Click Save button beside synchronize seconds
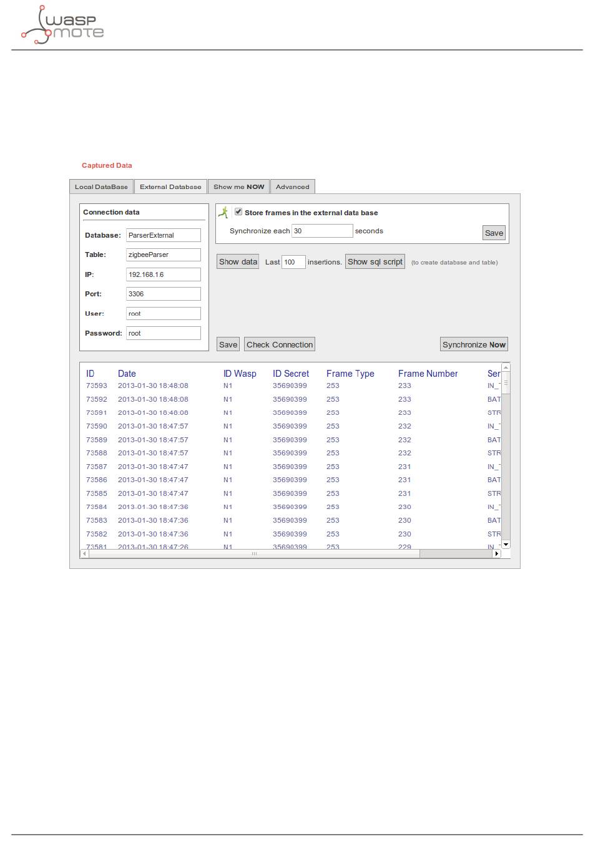 (494, 233)
